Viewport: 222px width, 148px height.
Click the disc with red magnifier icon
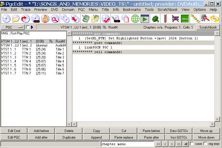(x=55, y=19)
